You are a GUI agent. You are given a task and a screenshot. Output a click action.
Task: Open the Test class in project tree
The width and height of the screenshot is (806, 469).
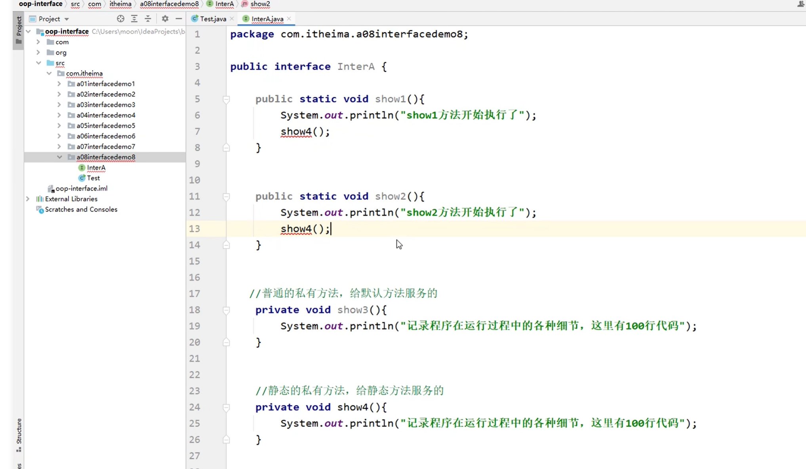93,178
